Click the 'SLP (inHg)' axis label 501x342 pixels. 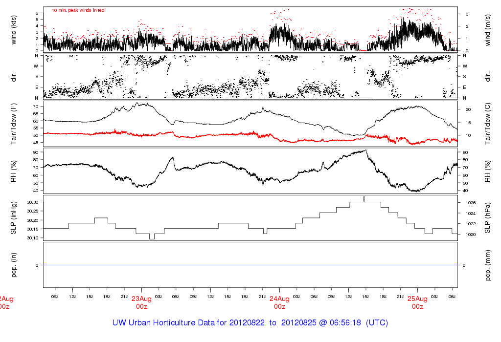[13, 218]
